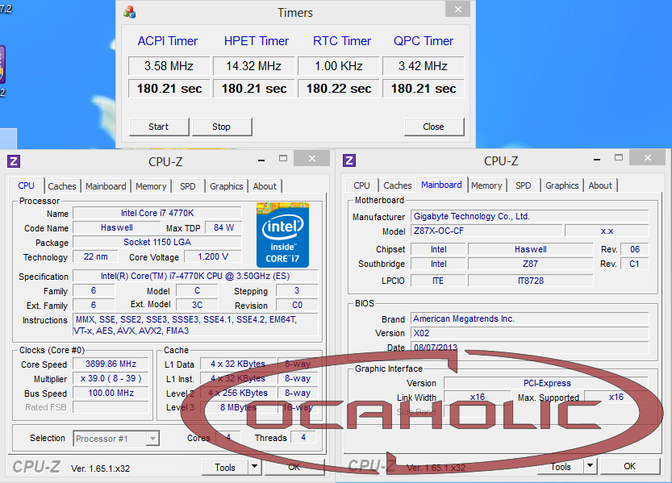Click the 22 nm technology value
The image size is (672, 483).
[95, 256]
